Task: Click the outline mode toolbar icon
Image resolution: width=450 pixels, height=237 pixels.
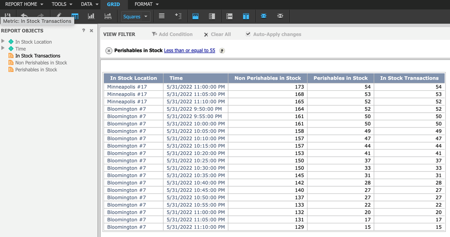Action: [178, 16]
